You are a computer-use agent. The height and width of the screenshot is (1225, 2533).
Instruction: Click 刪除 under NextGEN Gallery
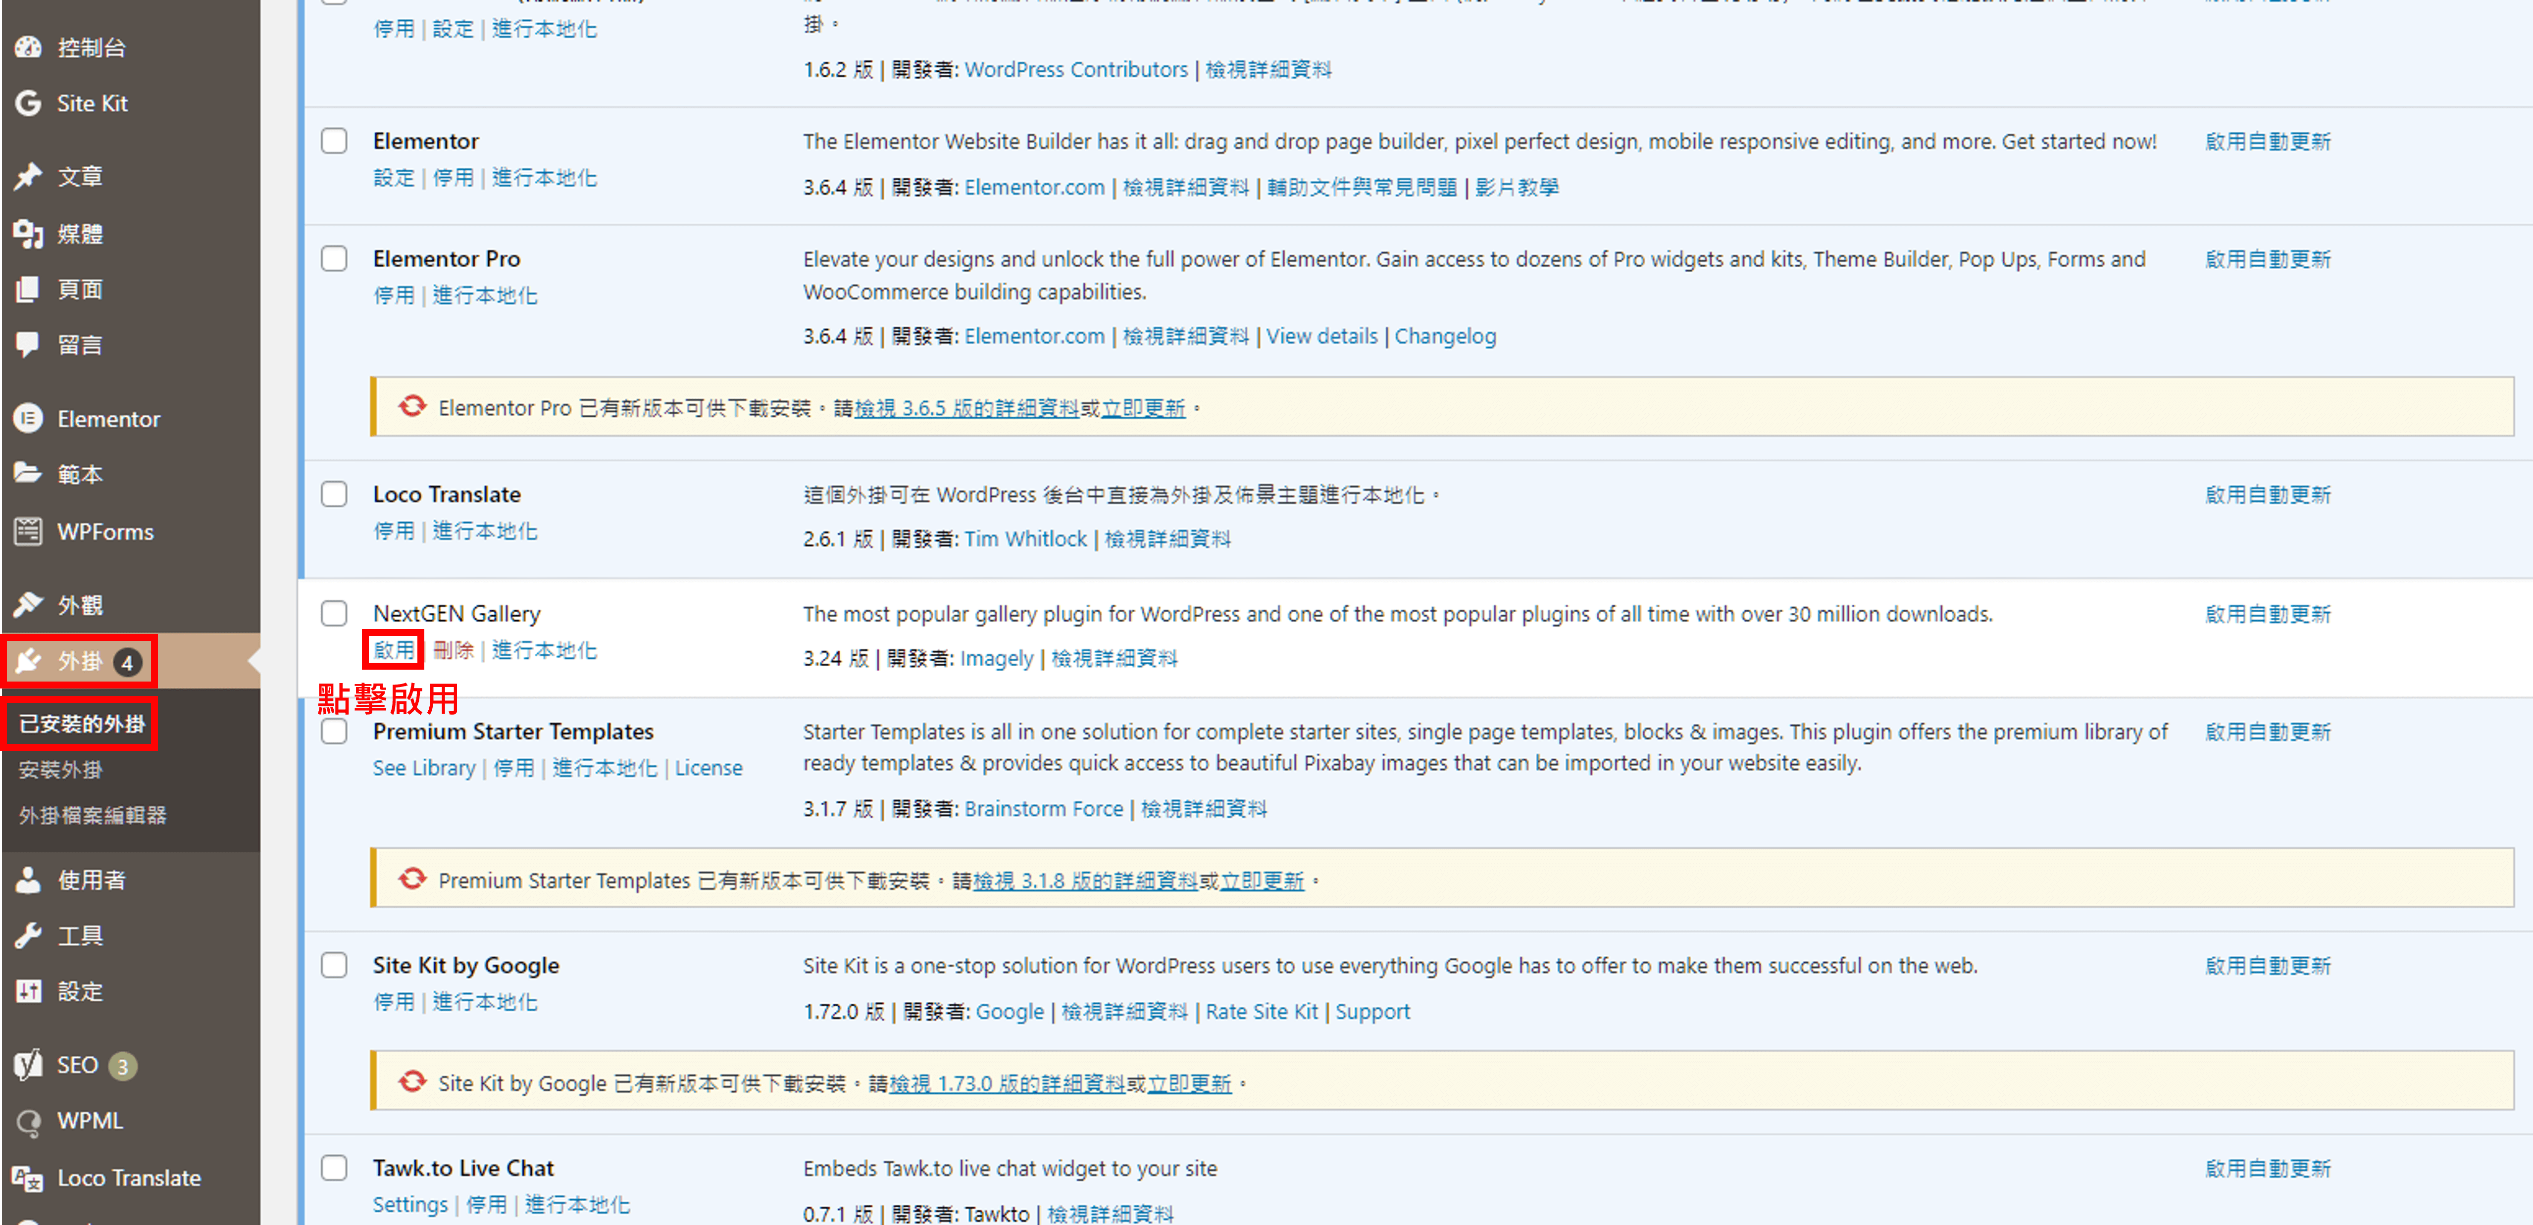coord(454,650)
